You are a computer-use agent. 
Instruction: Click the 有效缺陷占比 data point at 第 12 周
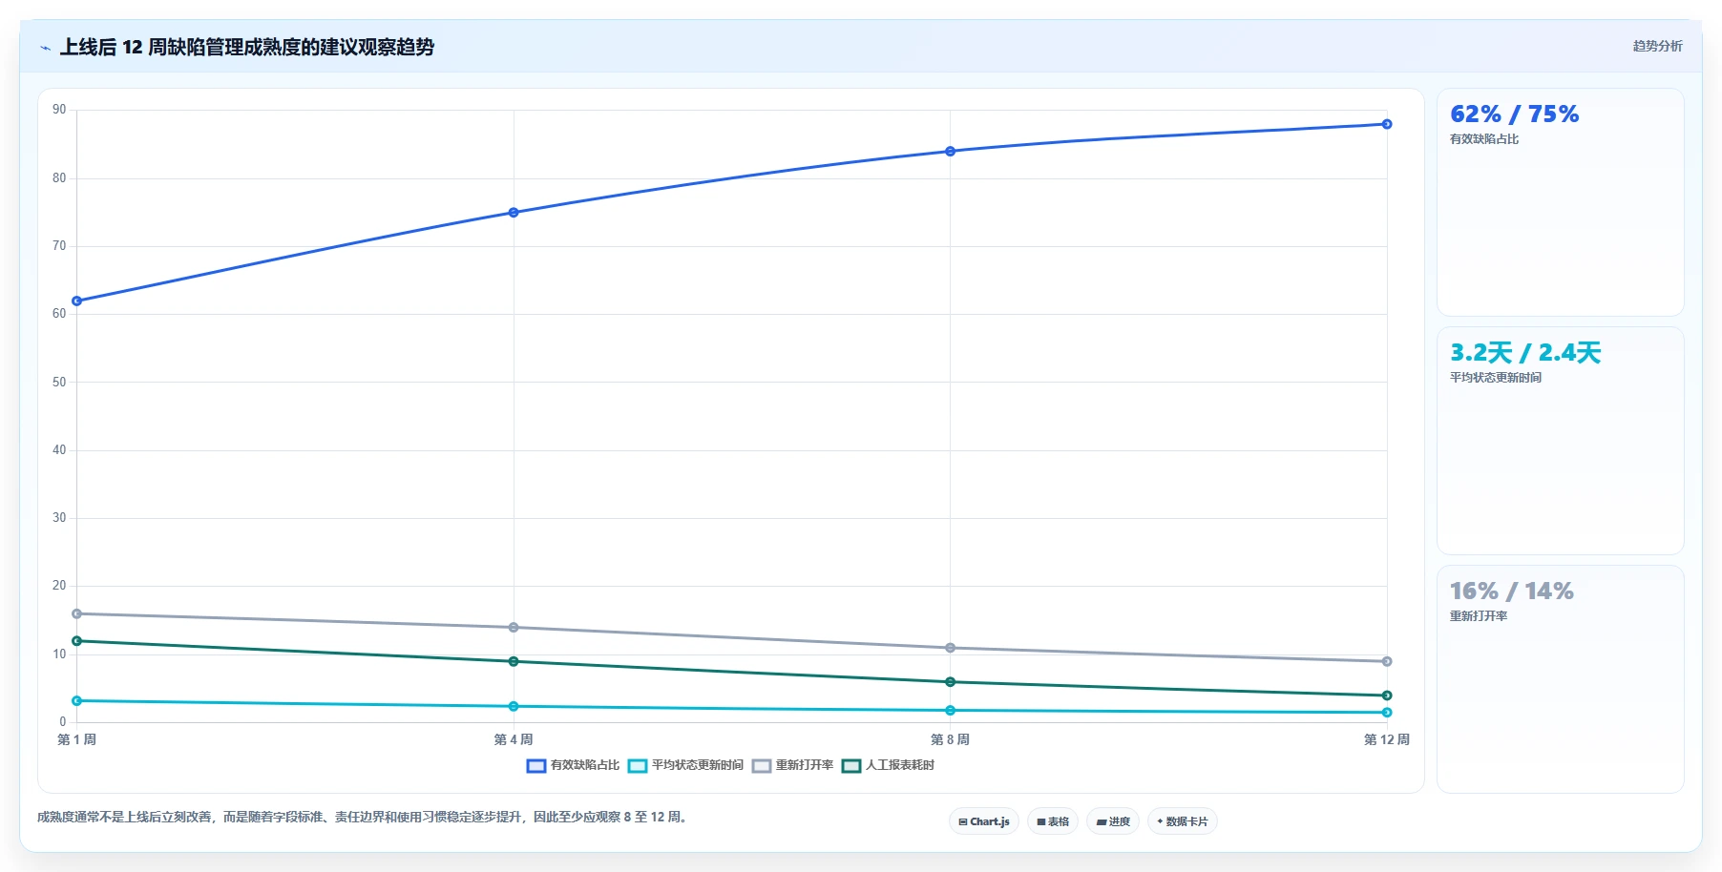pyautogui.click(x=1387, y=124)
